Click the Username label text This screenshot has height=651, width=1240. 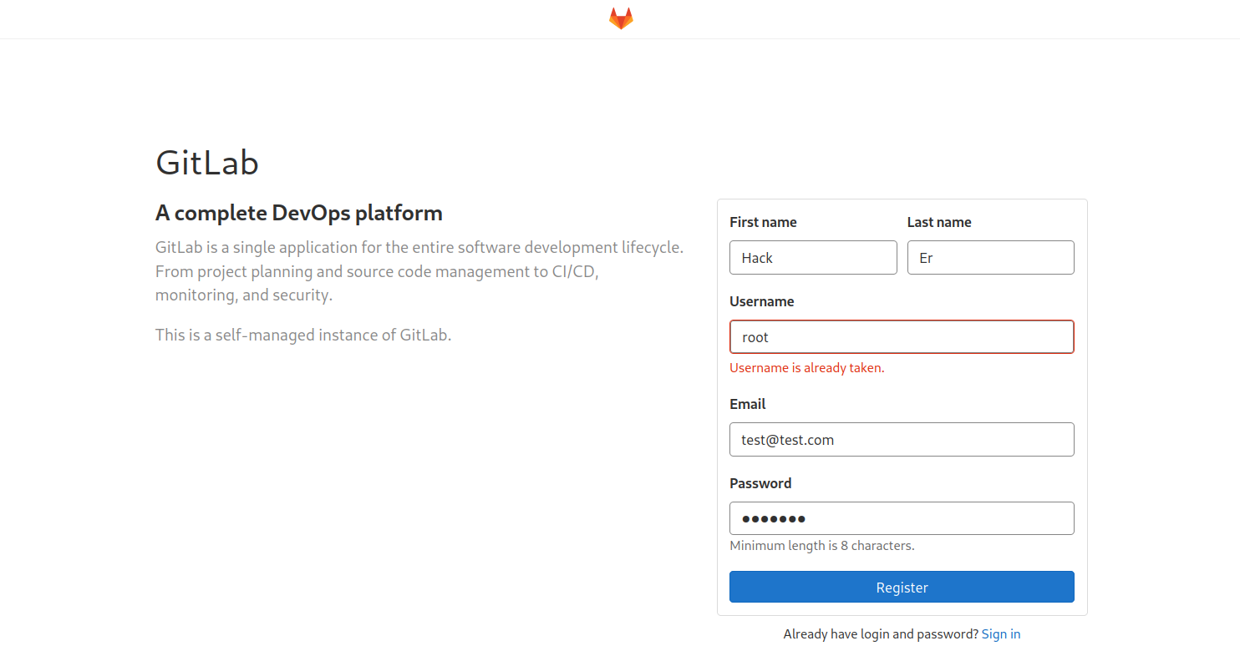(x=761, y=301)
